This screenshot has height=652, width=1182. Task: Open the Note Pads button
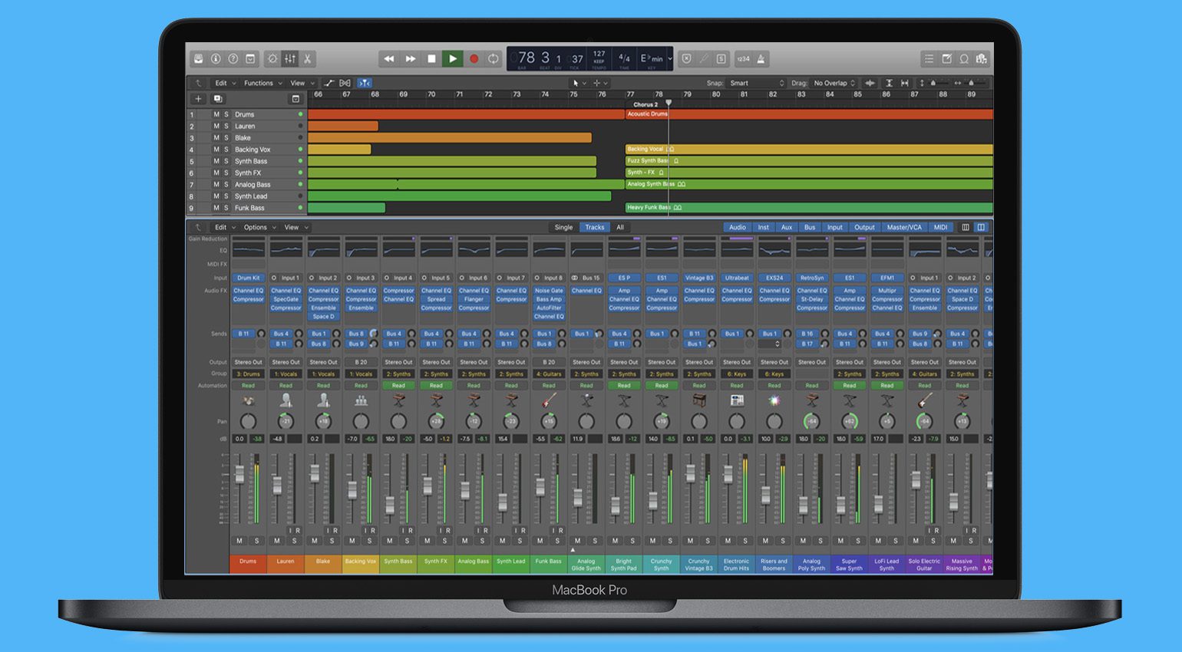coord(946,59)
